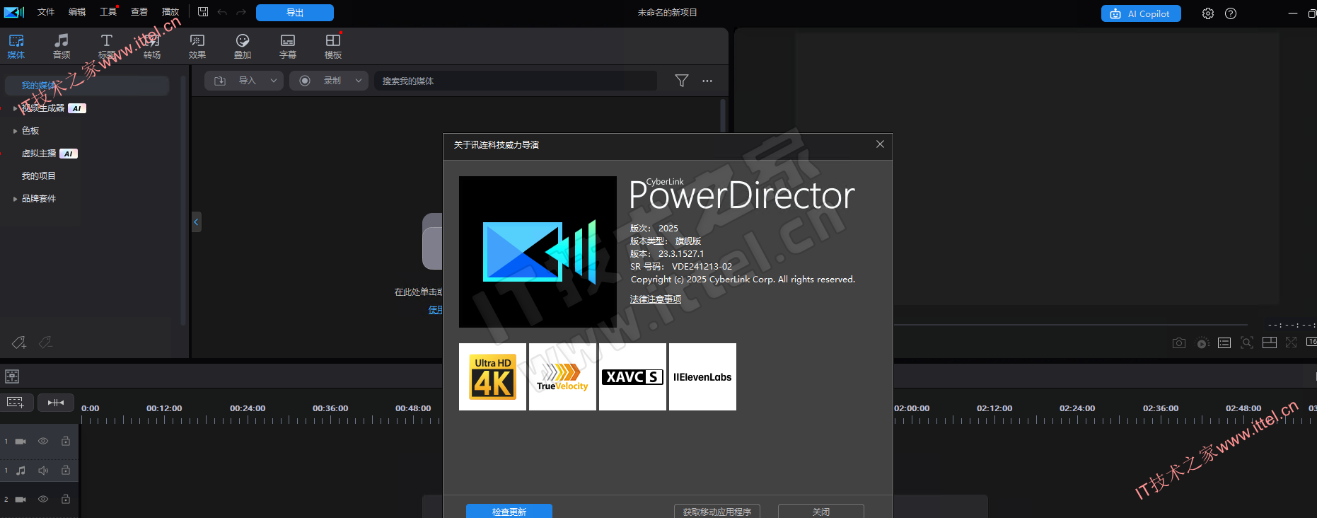This screenshot has width=1317, height=518.
Task: Click the 检查更新 button in About dialog
Action: 509,511
